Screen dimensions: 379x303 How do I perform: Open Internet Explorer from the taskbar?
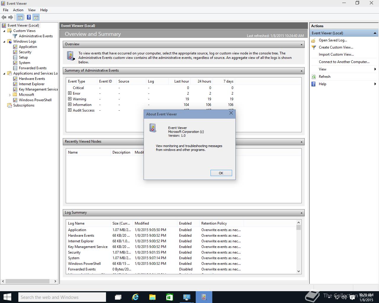(x=135, y=297)
